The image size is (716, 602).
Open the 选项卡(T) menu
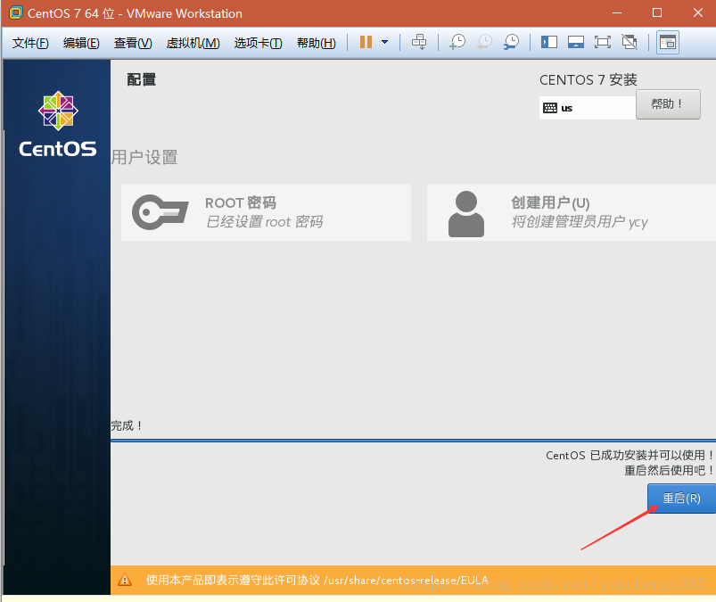(x=258, y=43)
